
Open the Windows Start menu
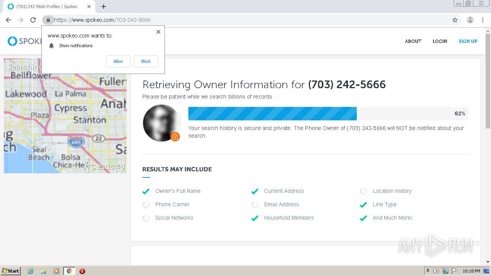click(x=11, y=271)
